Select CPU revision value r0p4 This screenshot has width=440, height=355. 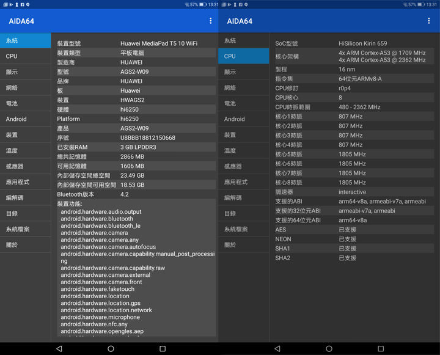point(344,88)
